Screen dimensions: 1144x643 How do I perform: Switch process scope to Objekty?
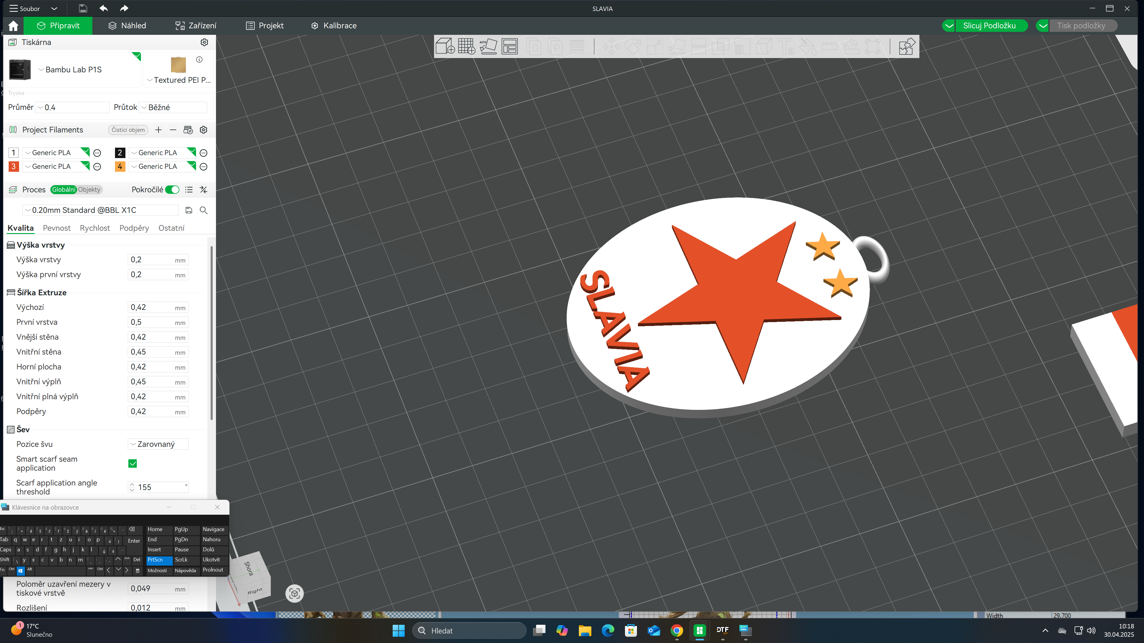coord(89,190)
